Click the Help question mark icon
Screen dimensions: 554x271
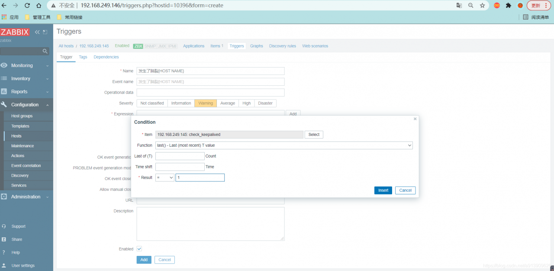click(x=4, y=252)
